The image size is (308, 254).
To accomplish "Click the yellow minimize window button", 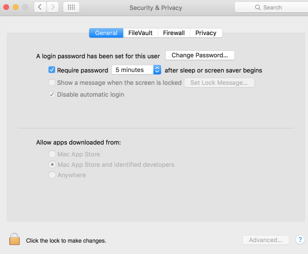I will pos(16,7).
